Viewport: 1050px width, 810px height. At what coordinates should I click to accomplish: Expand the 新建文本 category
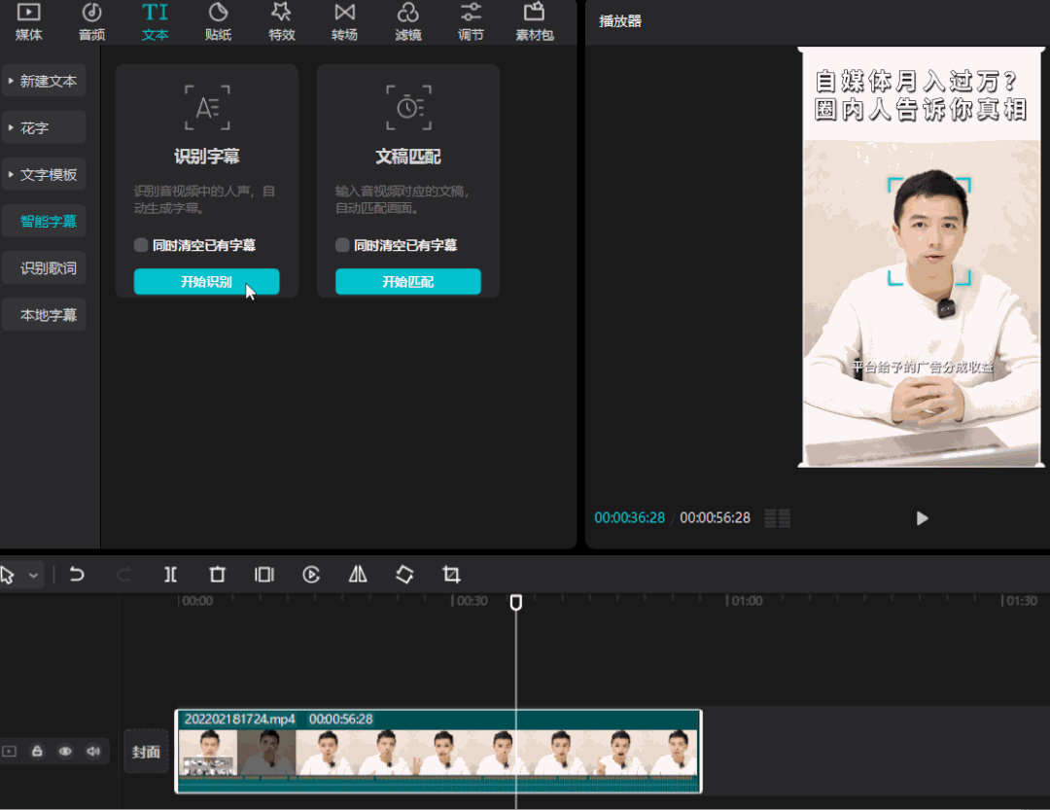click(x=44, y=81)
